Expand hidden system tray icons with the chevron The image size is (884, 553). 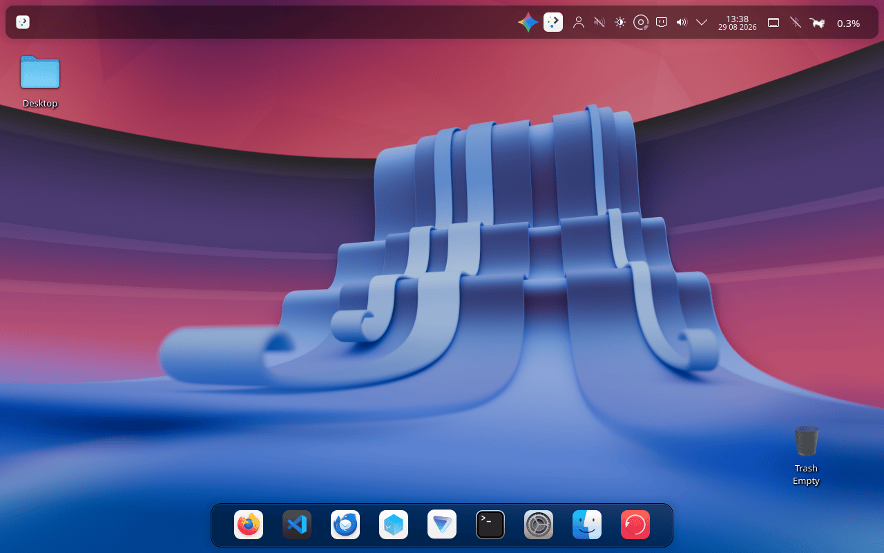point(702,22)
